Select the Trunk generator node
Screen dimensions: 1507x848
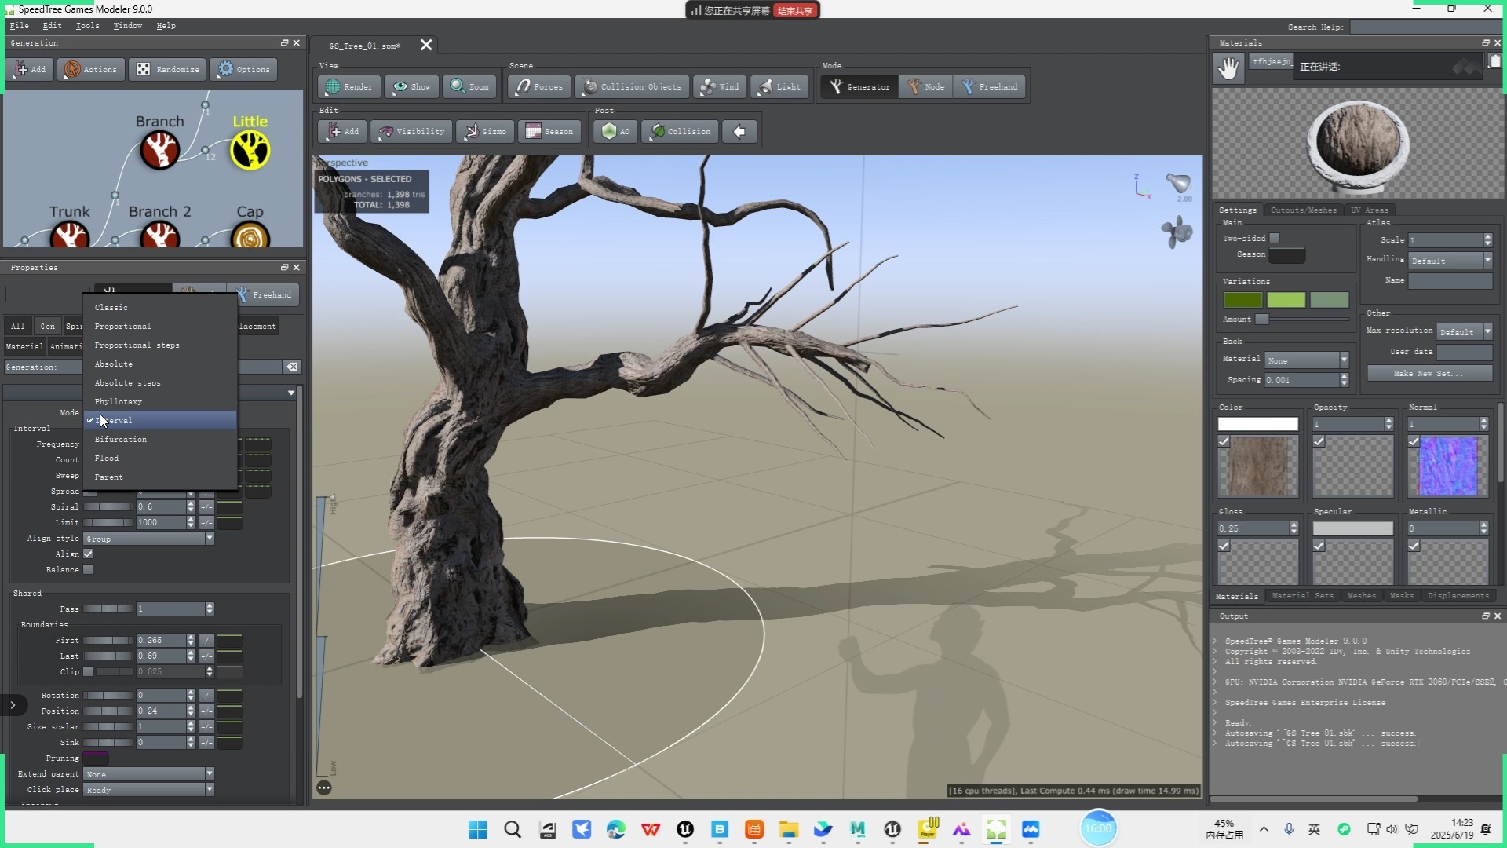click(x=69, y=236)
